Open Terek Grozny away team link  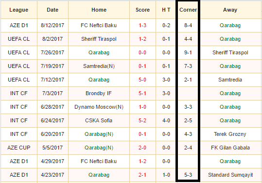(x=230, y=134)
